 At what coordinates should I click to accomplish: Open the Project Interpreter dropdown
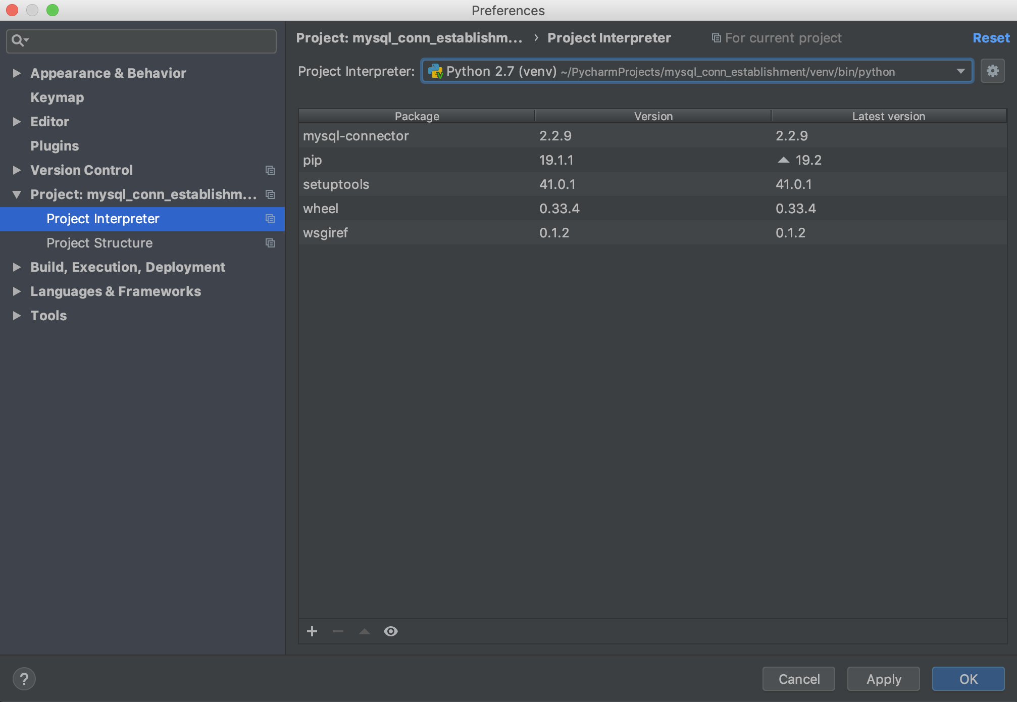(960, 71)
